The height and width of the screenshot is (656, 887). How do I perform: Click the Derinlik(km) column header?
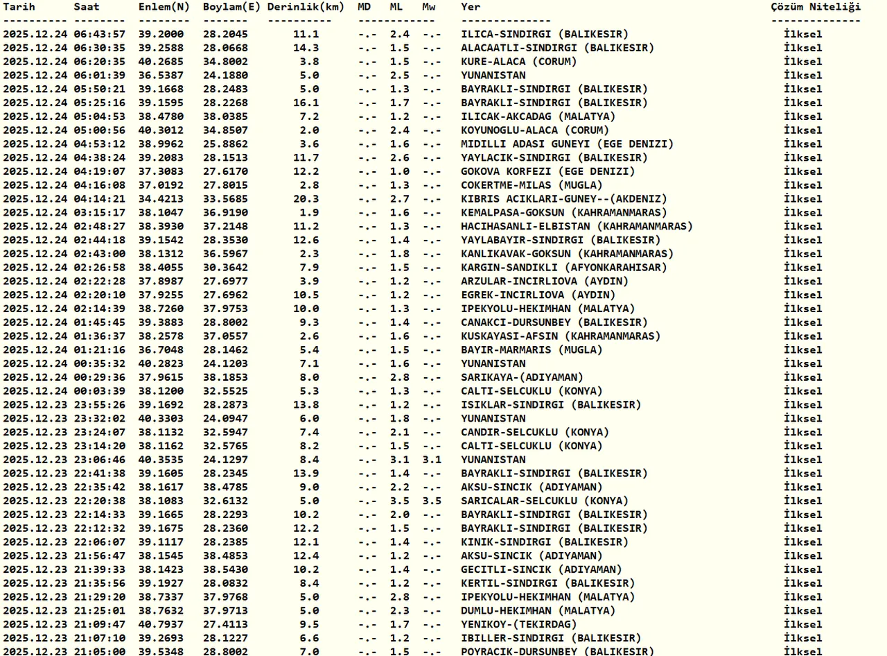[305, 7]
